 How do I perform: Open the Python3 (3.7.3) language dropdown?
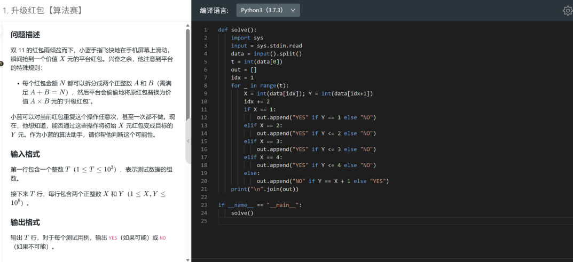pos(268,10)
